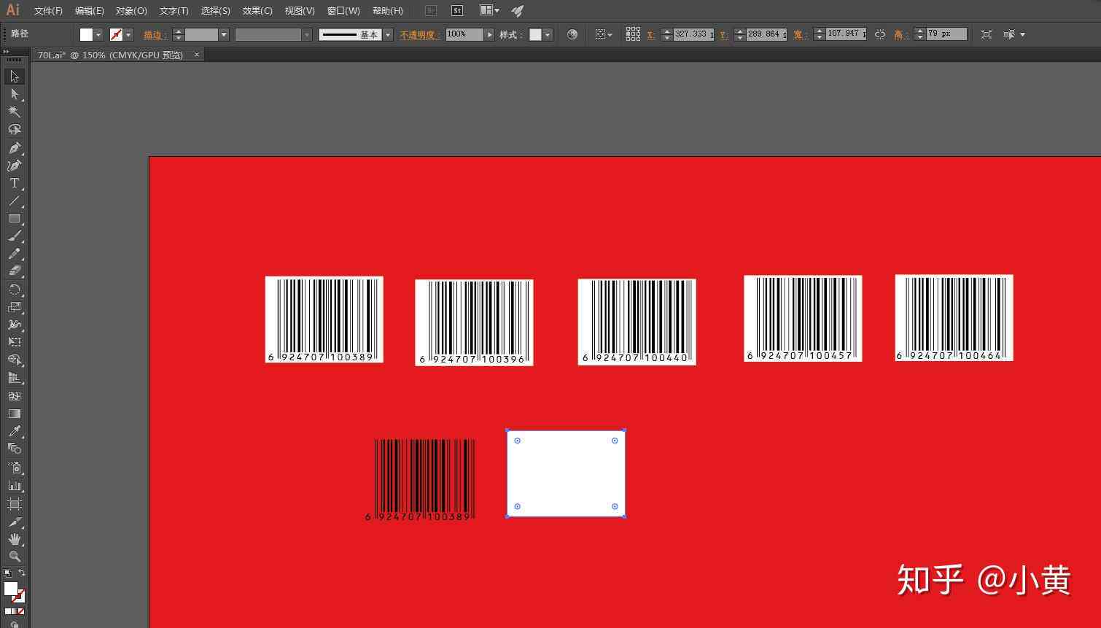The height and width of the screenshot is (628, 1101).
Task: Choose the Gradient tool
Action: point(14,414)
